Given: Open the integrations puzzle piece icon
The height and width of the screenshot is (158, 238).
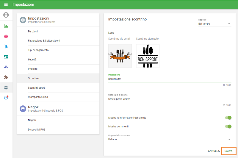Looking at the screenshot, I should click(x=6, y=77).
